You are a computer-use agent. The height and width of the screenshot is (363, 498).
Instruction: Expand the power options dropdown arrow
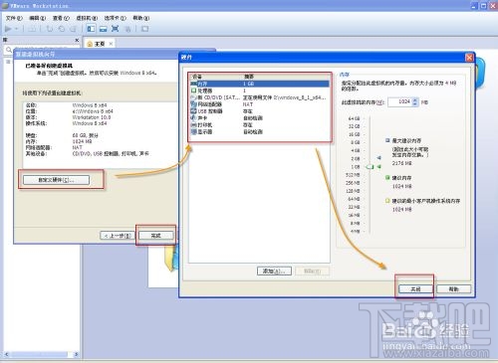17,29
